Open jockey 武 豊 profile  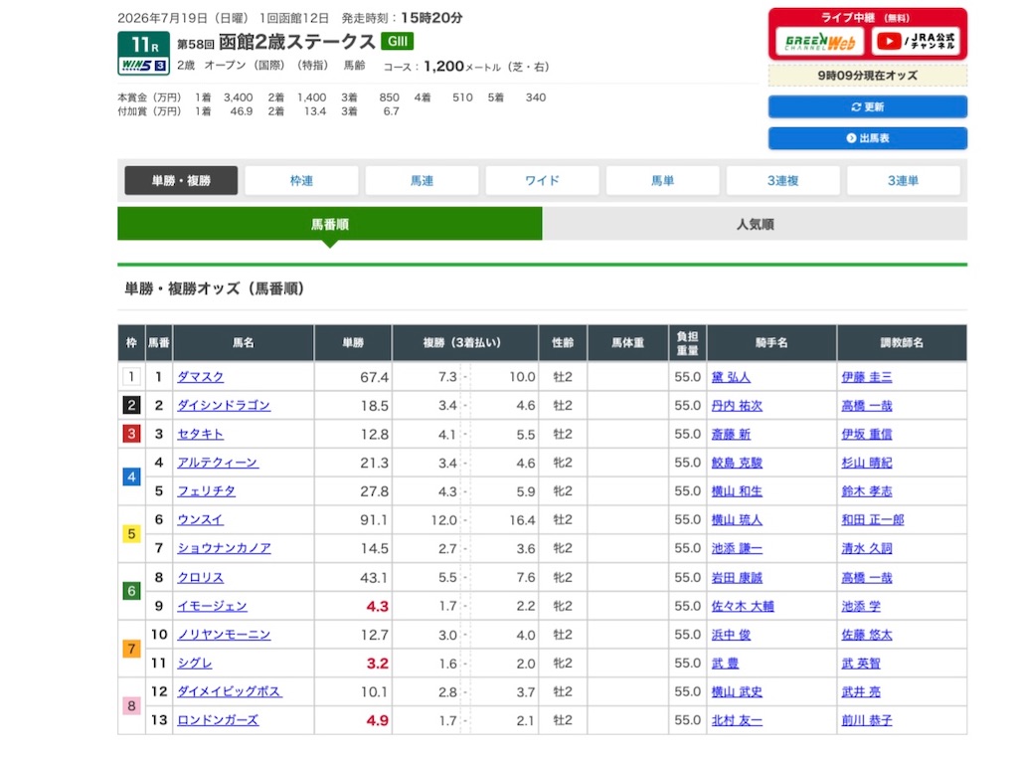click(725, 663)
